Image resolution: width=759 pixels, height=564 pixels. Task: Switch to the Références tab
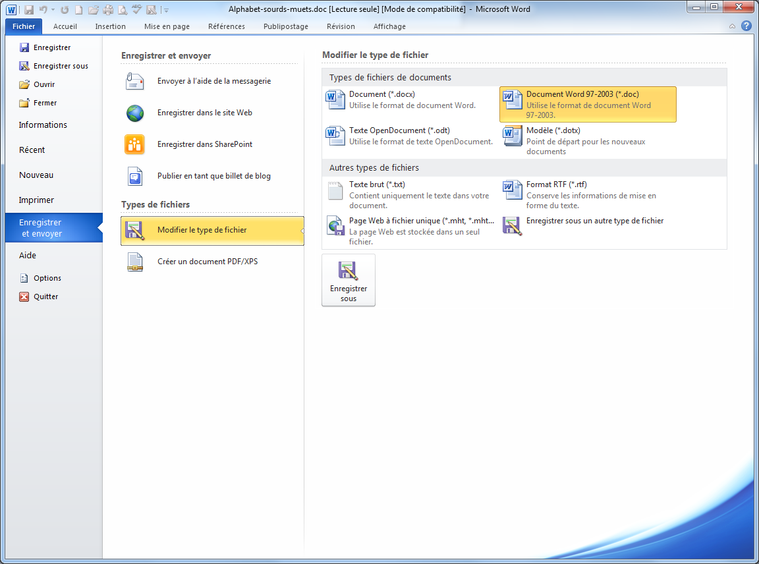tap(227, 26)
